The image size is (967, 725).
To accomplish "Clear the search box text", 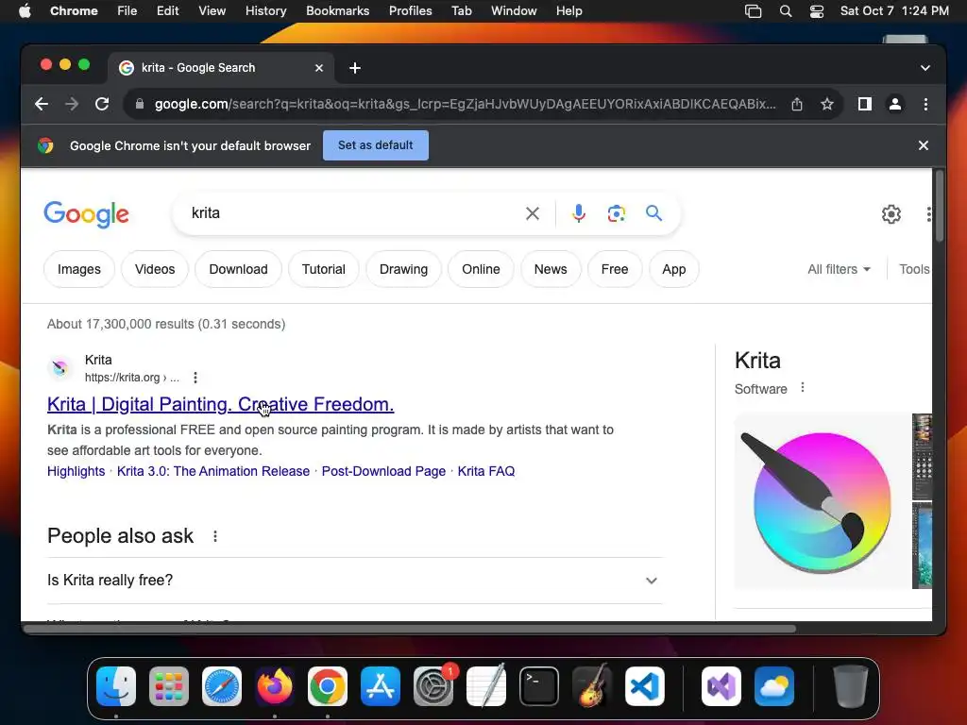I will (533, 213).
